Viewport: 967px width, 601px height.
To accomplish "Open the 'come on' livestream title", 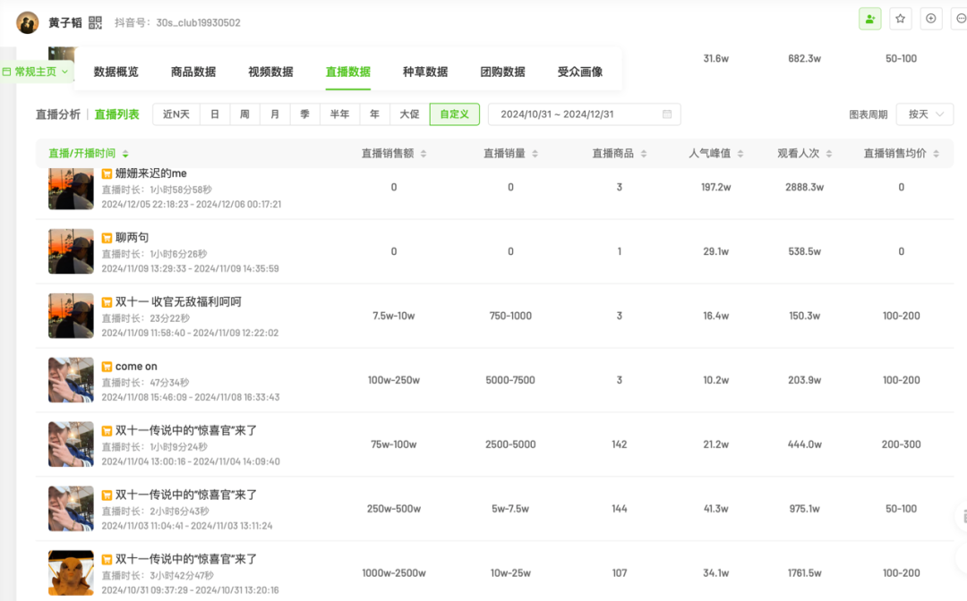I will click(136, 366).
